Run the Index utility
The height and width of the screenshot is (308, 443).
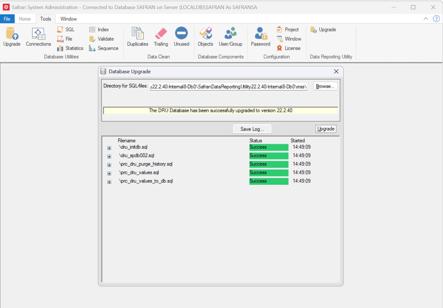click(x=99, y=29)
